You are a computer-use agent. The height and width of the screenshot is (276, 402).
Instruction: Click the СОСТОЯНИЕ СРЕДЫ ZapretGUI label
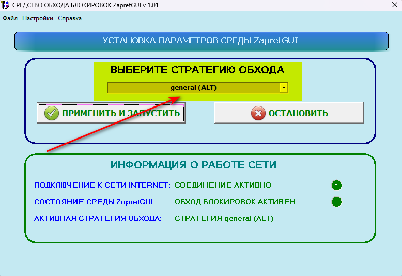[95, 202]
